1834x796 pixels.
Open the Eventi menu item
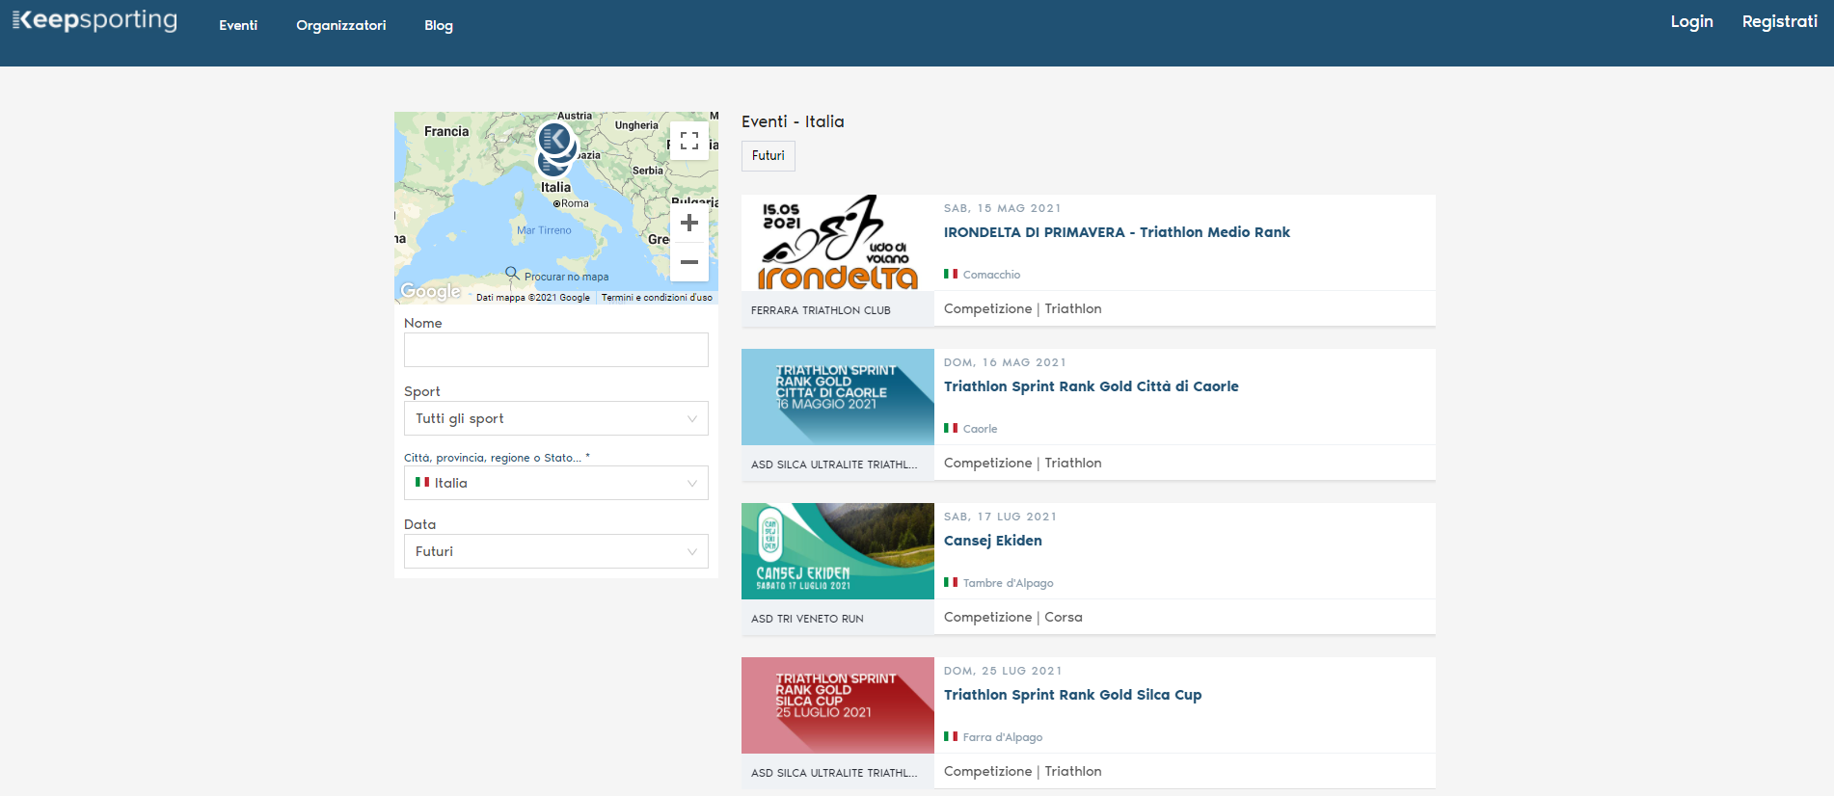(238, 25)
